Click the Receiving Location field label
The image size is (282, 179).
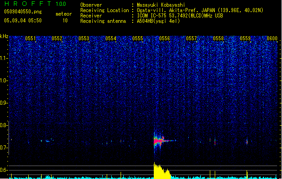pos(104,10)
